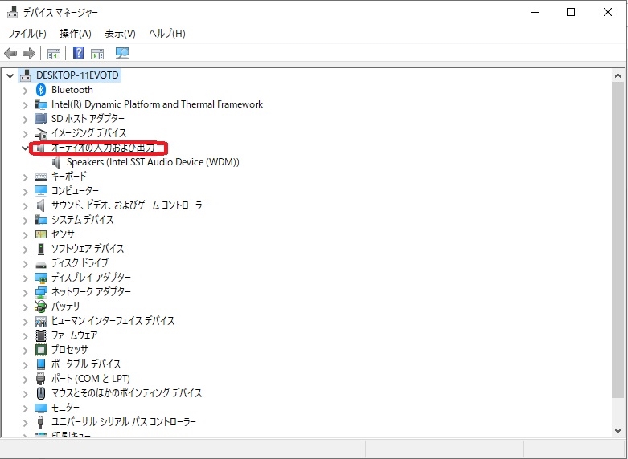Open the 表示(V) menu
The height and width of the screenshot is (459, 628).
coord(120,33)
